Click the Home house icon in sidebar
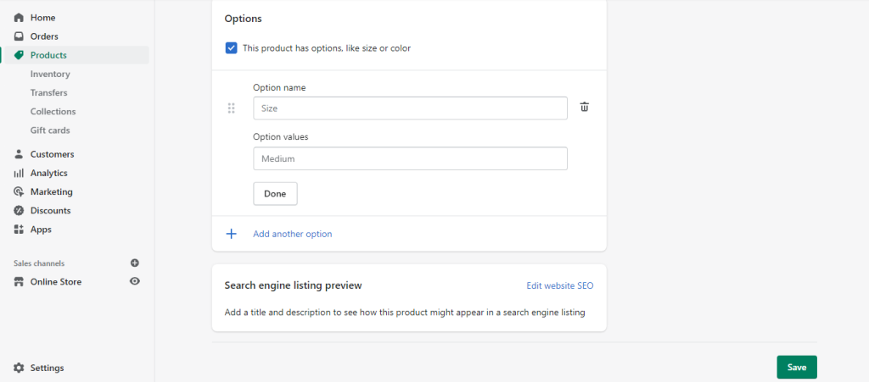The width and height of the screenshot is (869, 382). [x=19, y=18]
